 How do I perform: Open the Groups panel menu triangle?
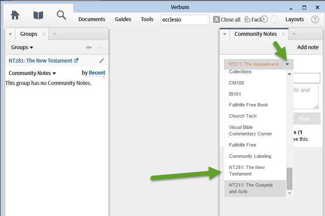[x=10, y=34]
